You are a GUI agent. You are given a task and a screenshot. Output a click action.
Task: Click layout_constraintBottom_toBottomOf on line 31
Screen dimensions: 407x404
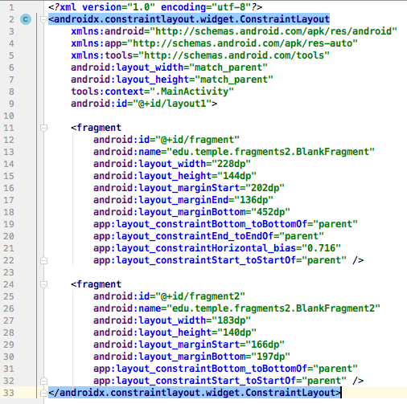pos(212,369)
